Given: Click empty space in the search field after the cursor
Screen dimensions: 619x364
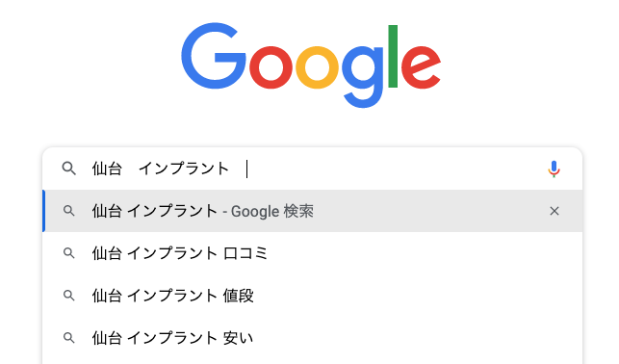Looking at the screenshot, I should [x=395, y=169].
